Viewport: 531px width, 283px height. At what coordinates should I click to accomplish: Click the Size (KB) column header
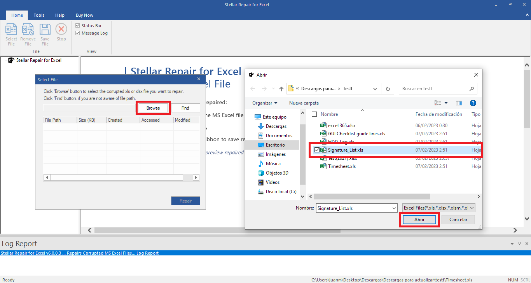[92, 120]
